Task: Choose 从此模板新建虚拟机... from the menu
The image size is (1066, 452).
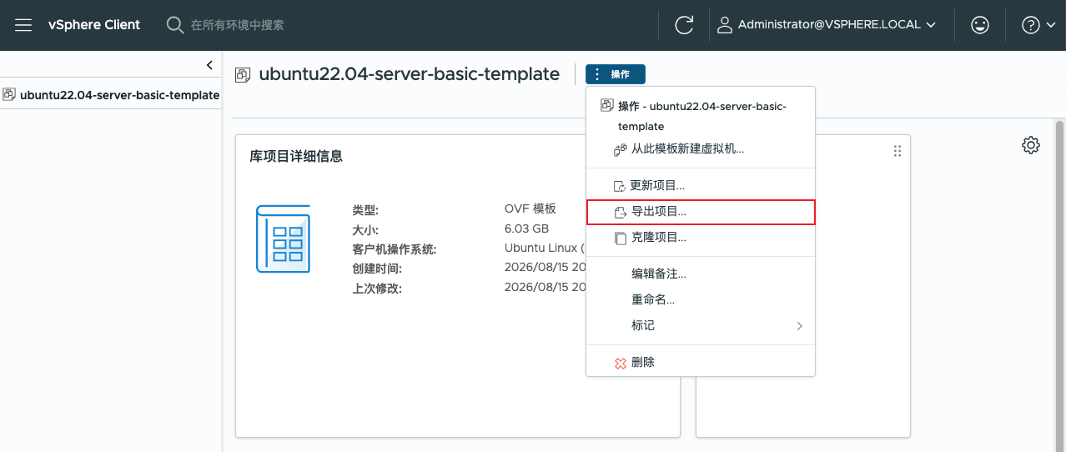Action: click(701, 149)
